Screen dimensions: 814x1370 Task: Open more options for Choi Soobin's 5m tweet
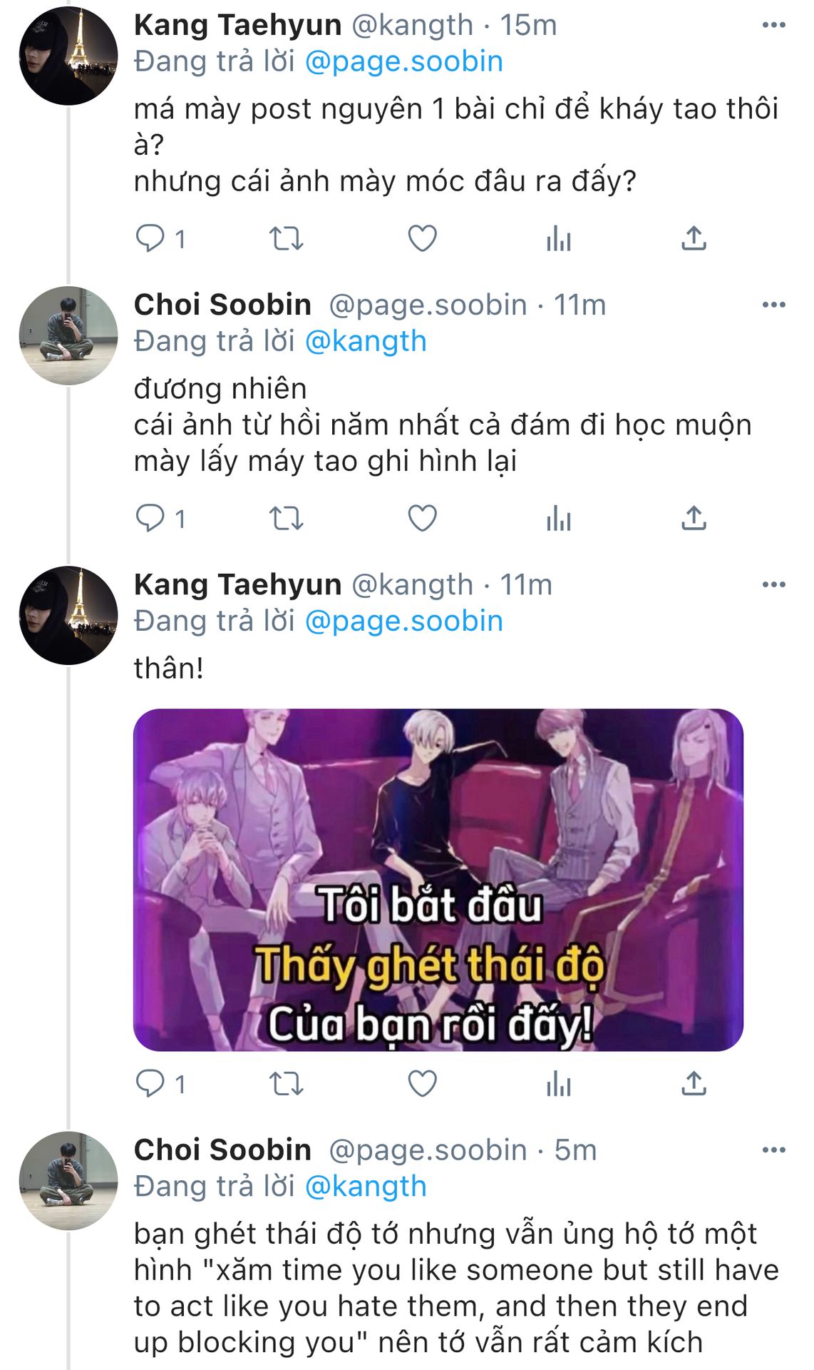773,1150
